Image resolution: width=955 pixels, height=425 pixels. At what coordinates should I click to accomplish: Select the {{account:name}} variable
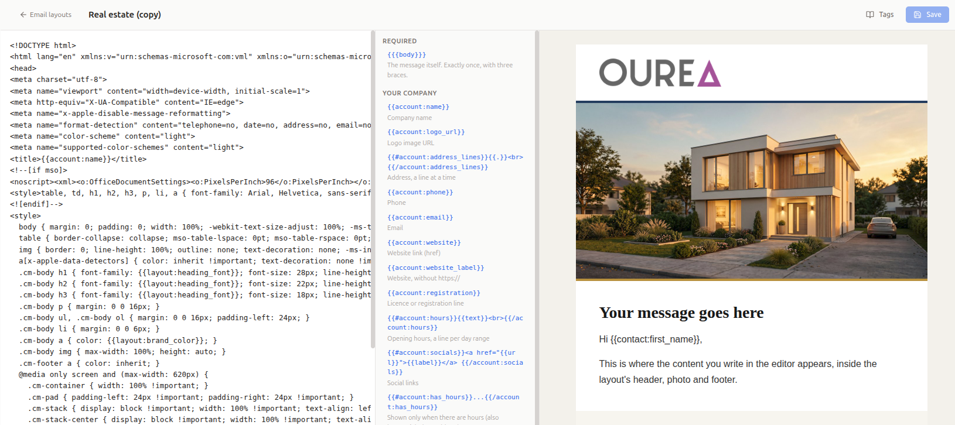[418, 107]
